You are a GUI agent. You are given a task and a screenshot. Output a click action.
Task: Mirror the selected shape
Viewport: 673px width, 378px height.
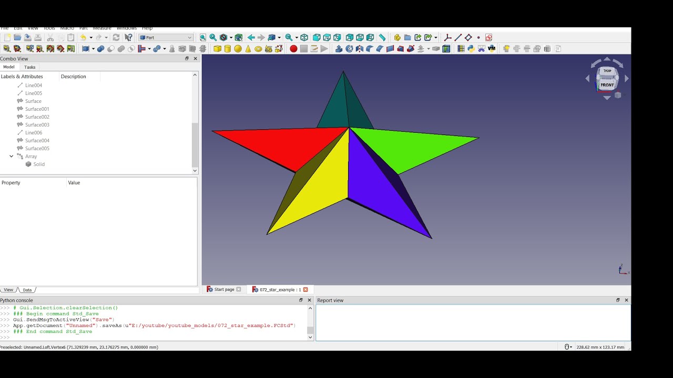360,49
